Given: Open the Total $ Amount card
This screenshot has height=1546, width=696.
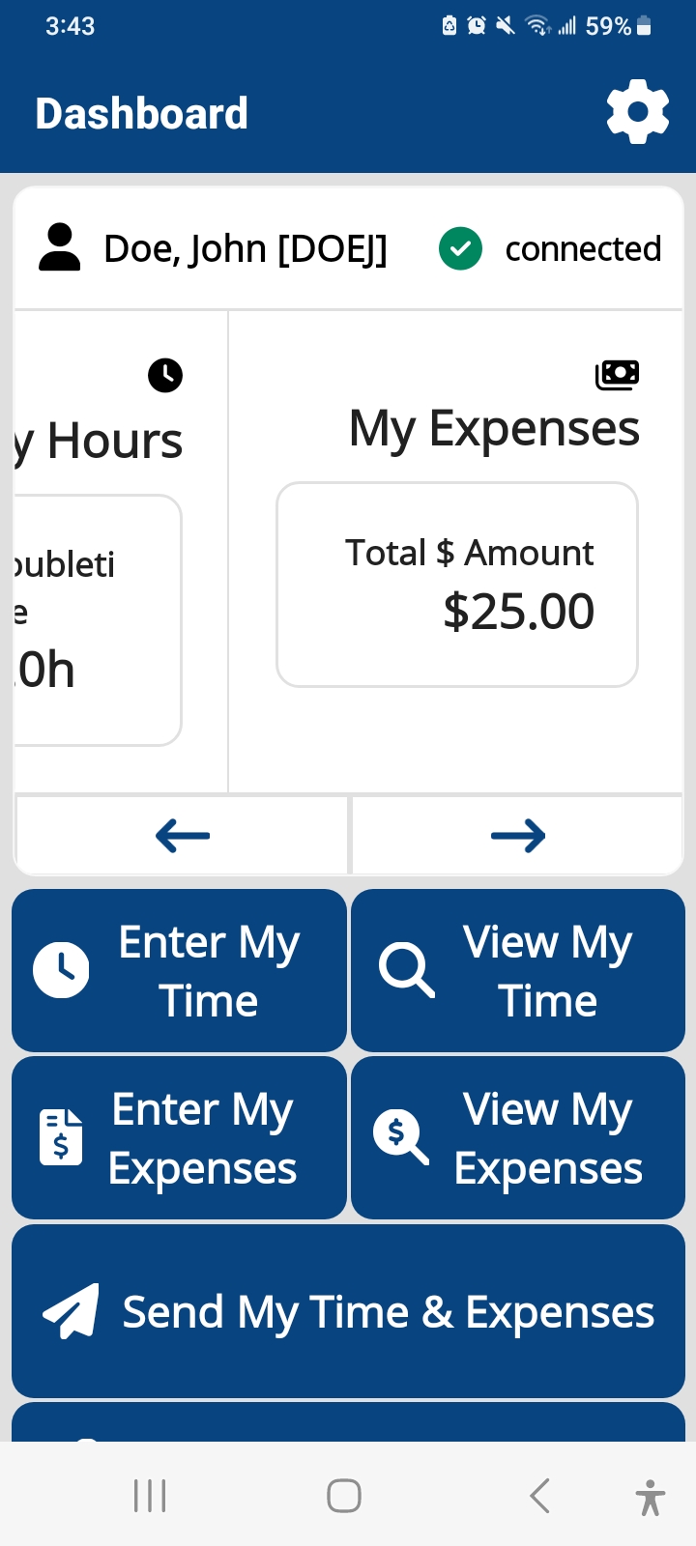Looking at the screenshot, I should 457,585.
